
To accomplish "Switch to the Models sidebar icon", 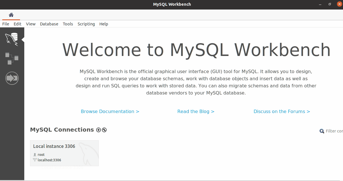I will (12, 58).
